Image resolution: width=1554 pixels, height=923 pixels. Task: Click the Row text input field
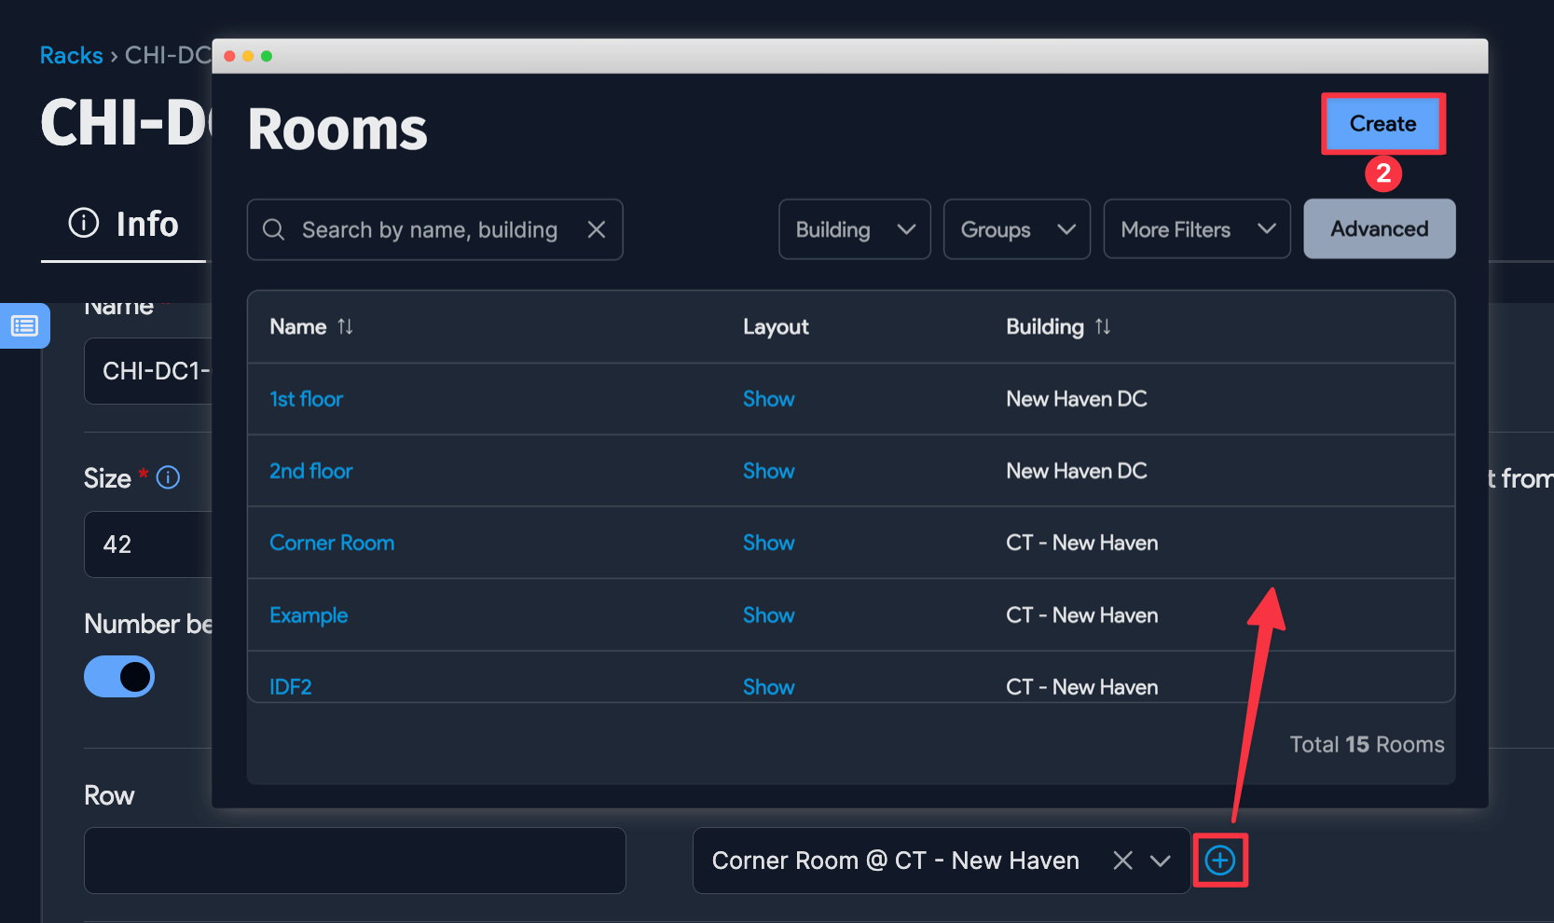(x=354, y=861)
